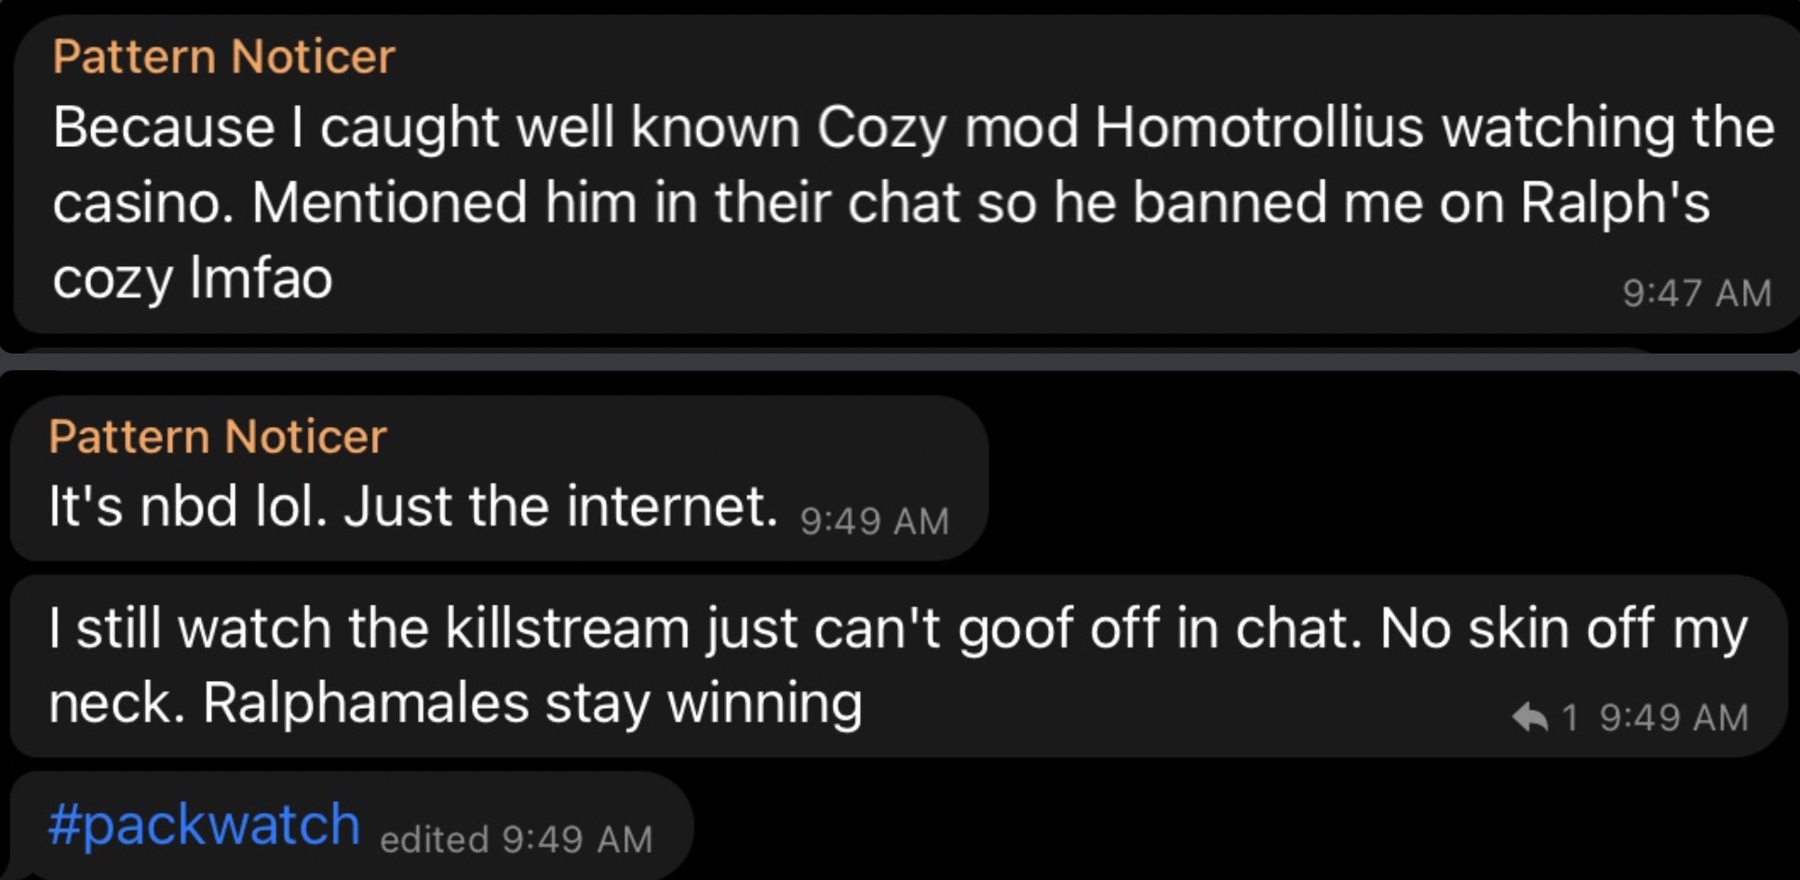1800x880 pixels.
Task: Click the reply count number 1
Action: (1570, 717)
